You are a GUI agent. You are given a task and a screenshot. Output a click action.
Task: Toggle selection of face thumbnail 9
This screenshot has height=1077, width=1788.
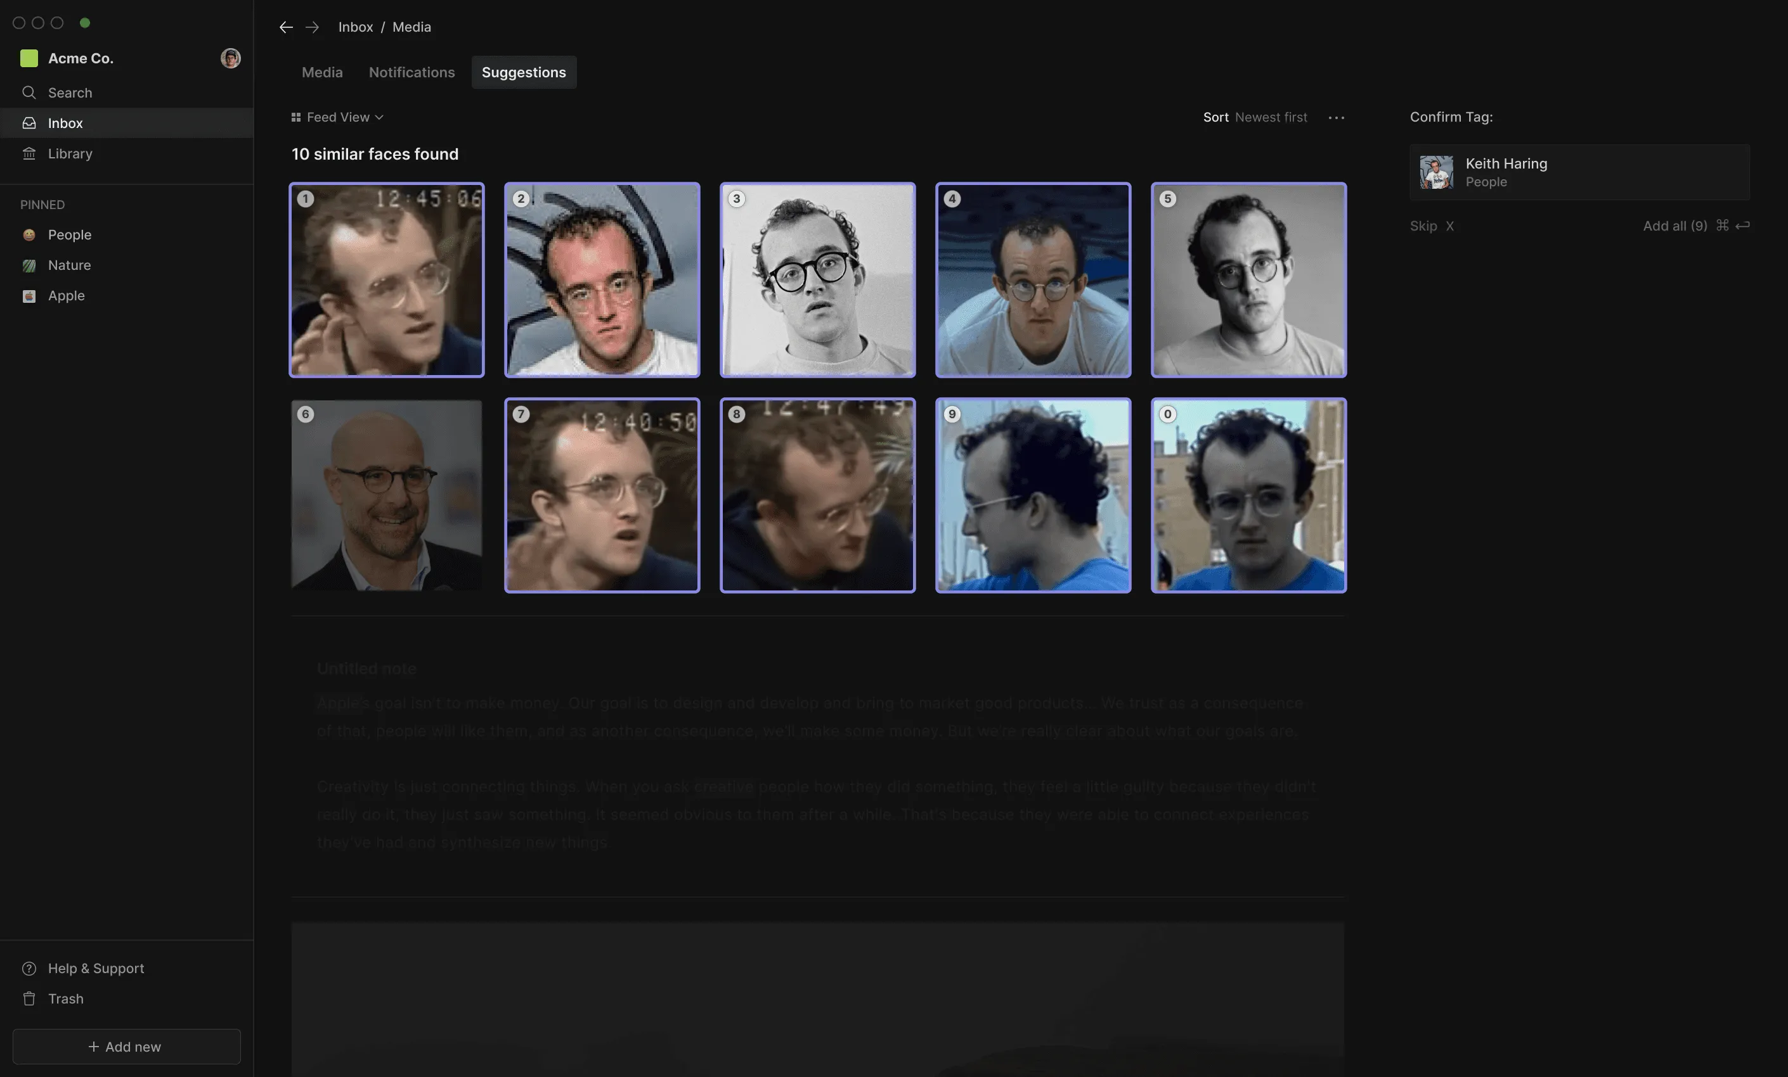(1033, 495)
